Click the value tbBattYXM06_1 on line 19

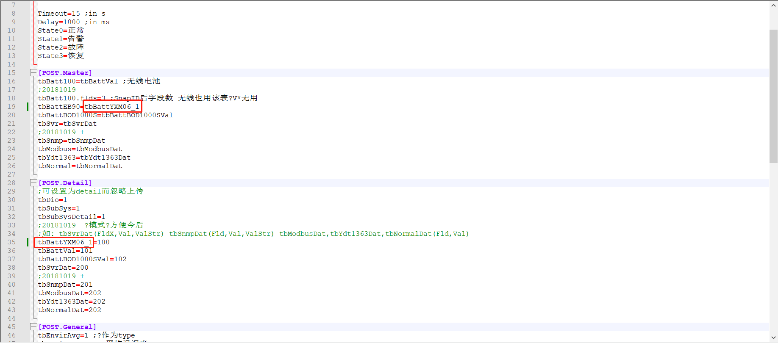click(x=112, y=107)
